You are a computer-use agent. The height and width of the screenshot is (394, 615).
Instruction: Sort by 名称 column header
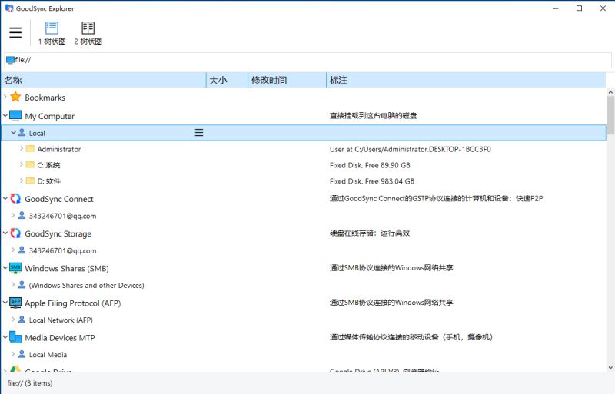click(104, 80)
